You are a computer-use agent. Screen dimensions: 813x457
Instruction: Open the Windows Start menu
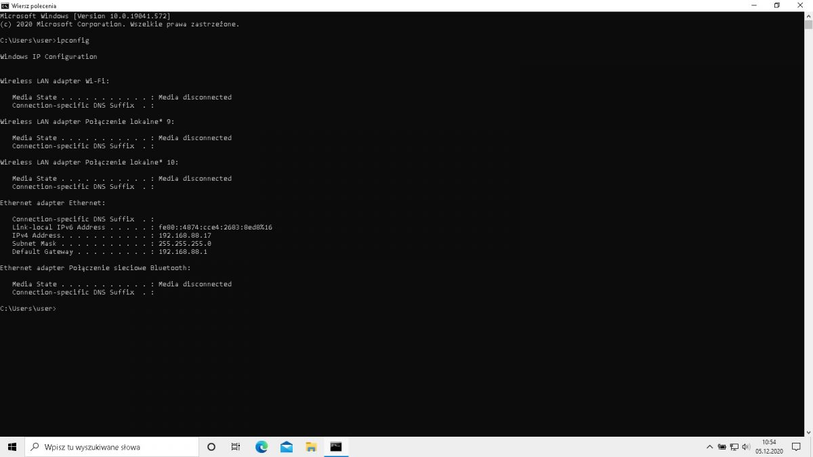click(x=12, y=447)
